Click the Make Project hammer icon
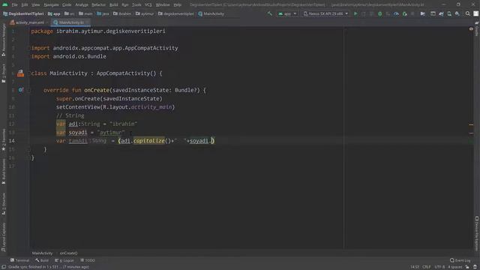 tap(269, 13)
